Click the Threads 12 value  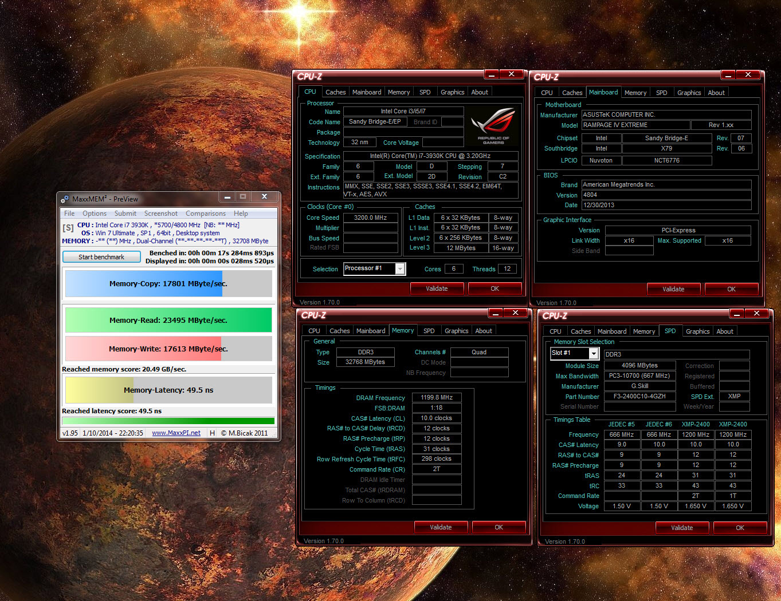[507, 268]
